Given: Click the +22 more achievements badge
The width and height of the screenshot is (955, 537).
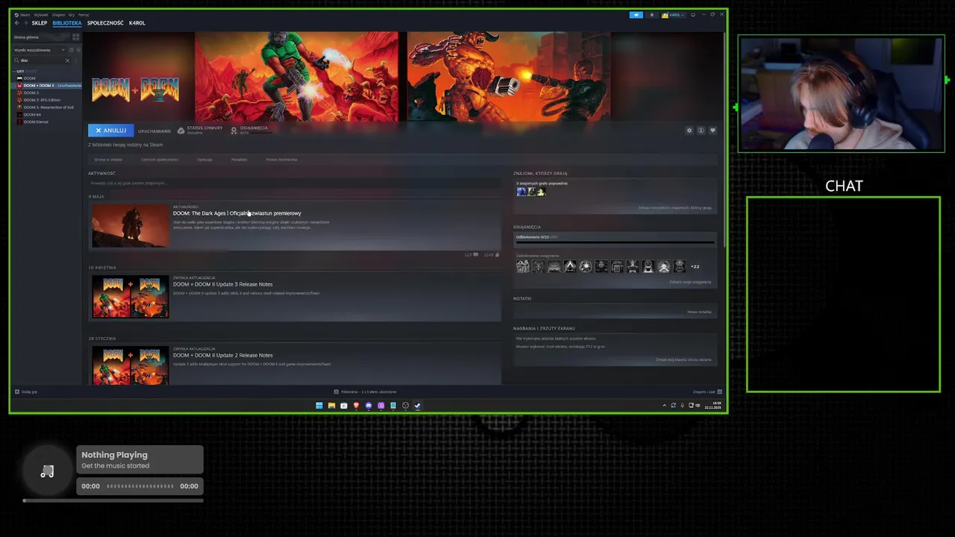Looking at the screenshot, I should tap(695, 266).
